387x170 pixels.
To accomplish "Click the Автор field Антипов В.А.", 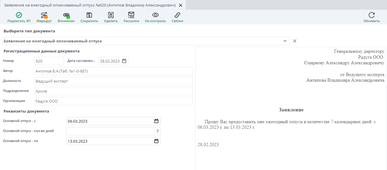I will [x=113, y=71].
